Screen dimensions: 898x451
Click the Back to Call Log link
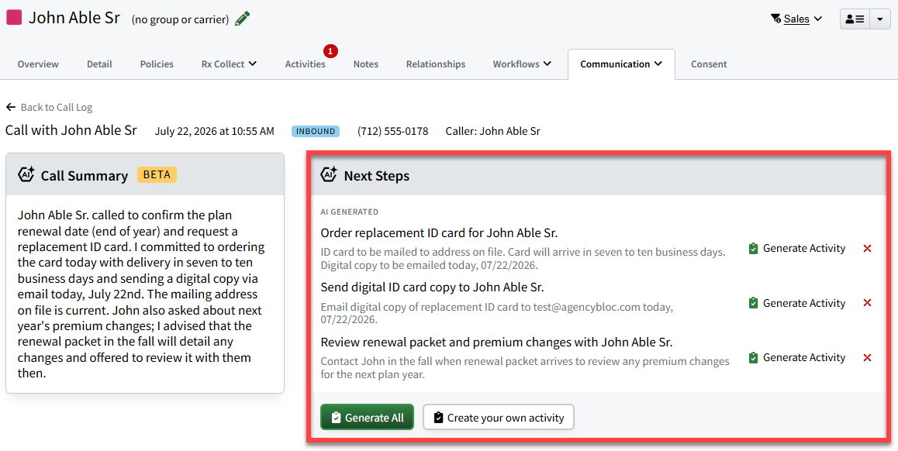click(56, 107)
